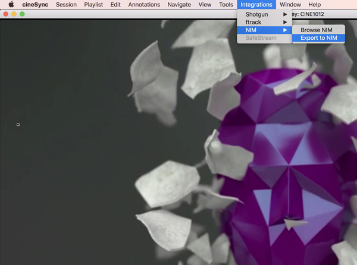Open the Edit menu

coord(115,5)
